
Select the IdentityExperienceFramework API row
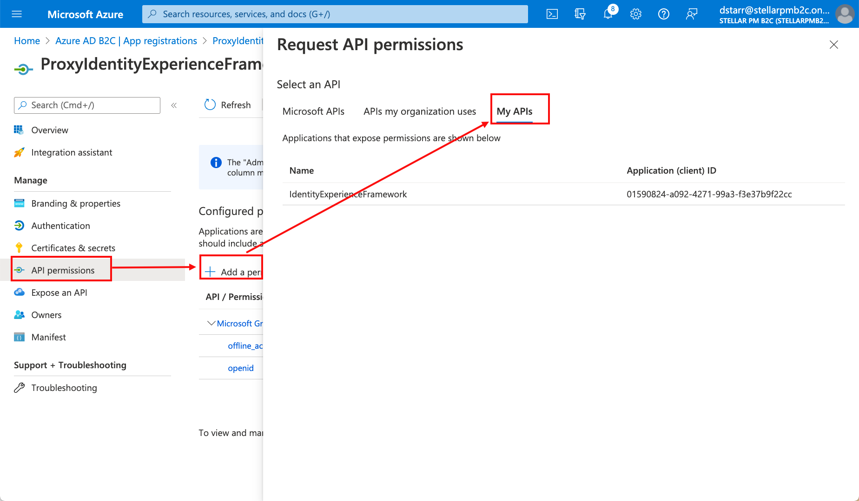(348, 194)
